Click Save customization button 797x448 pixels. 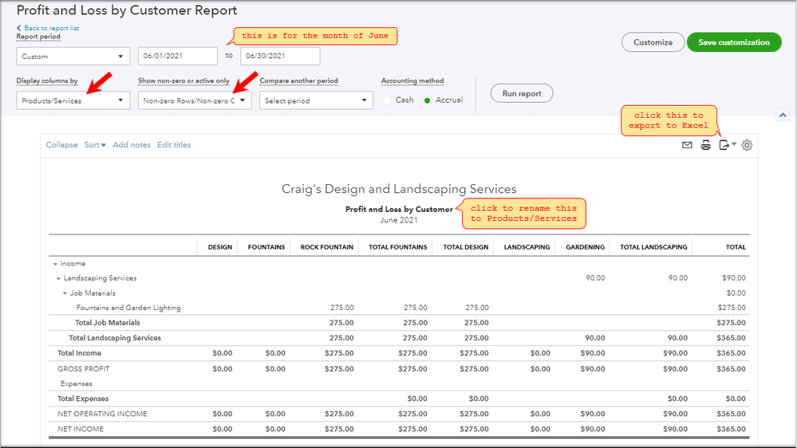coord(734,42)
